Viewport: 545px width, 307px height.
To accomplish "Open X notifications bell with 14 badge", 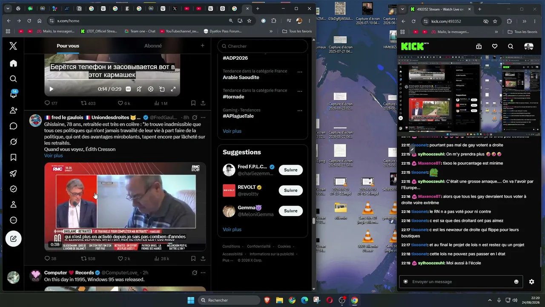I will click(13, 94).
